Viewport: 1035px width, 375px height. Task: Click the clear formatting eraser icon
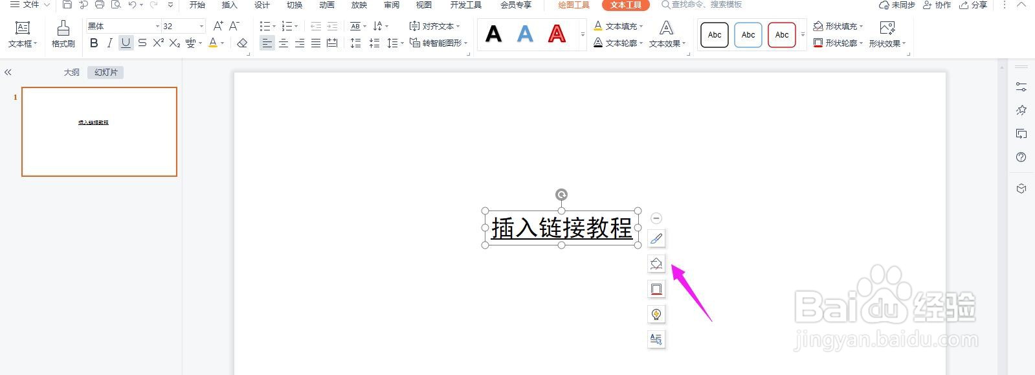(x=242, y=43)
